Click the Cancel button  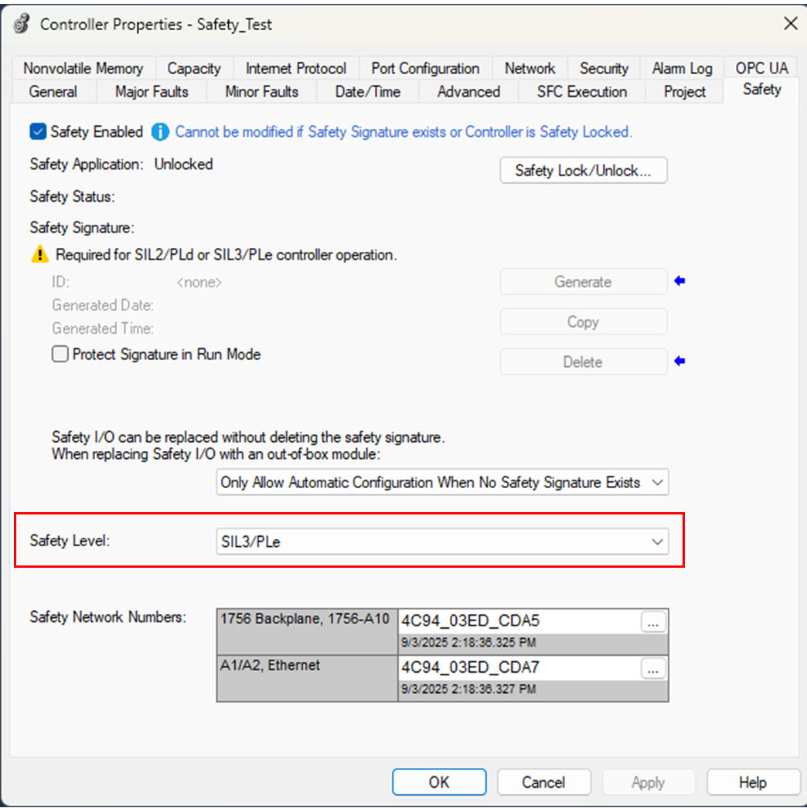[543, 783]
